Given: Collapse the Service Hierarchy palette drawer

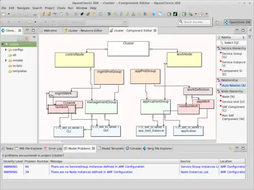Looking at the screenshot, I should point(232,48).
